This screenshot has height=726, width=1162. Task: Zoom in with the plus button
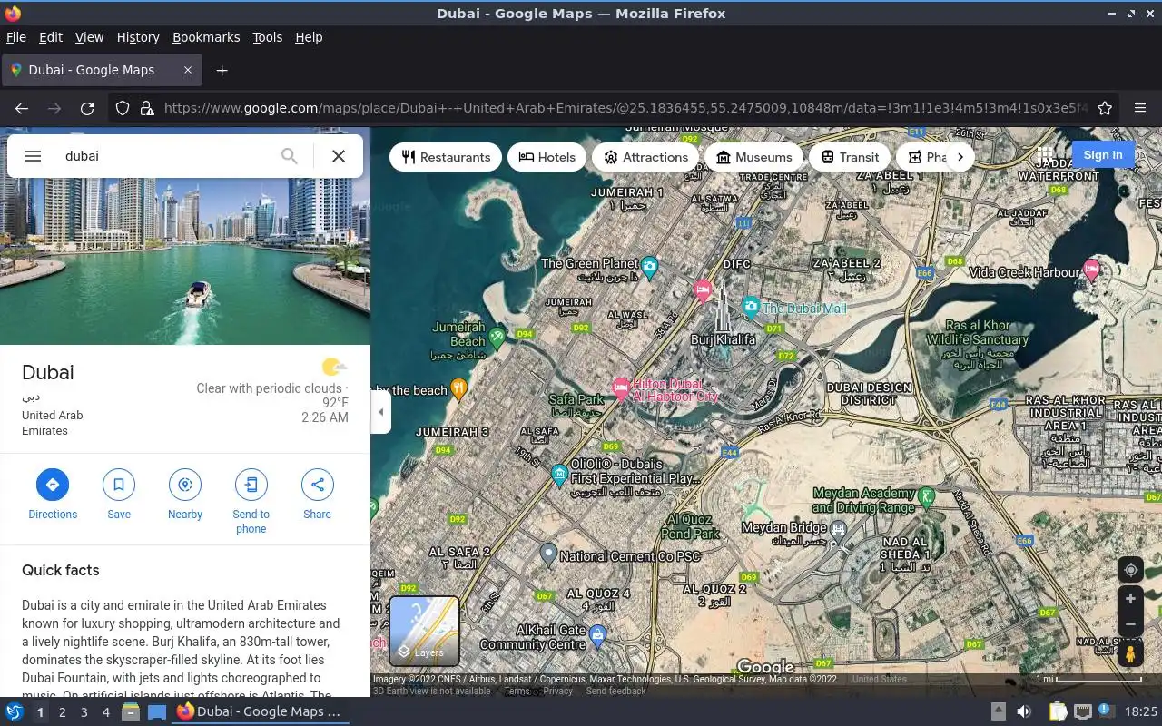[1130, 599]
